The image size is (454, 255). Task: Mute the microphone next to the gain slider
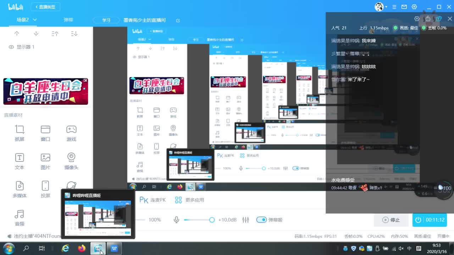point(176,220)
